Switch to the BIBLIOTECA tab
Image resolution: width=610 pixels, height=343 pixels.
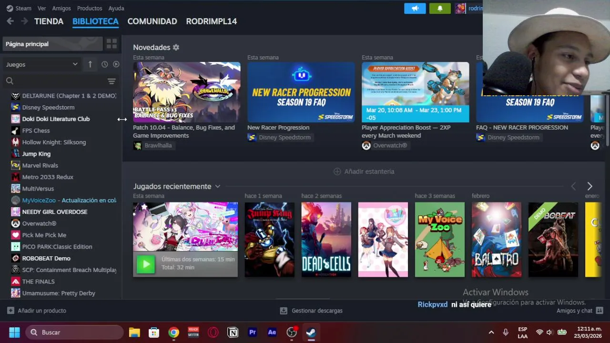(x=95, y=21)
